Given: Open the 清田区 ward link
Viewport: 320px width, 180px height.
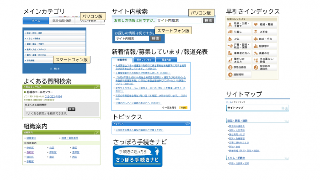Looking at the screenshot, I should click(30, 157).
